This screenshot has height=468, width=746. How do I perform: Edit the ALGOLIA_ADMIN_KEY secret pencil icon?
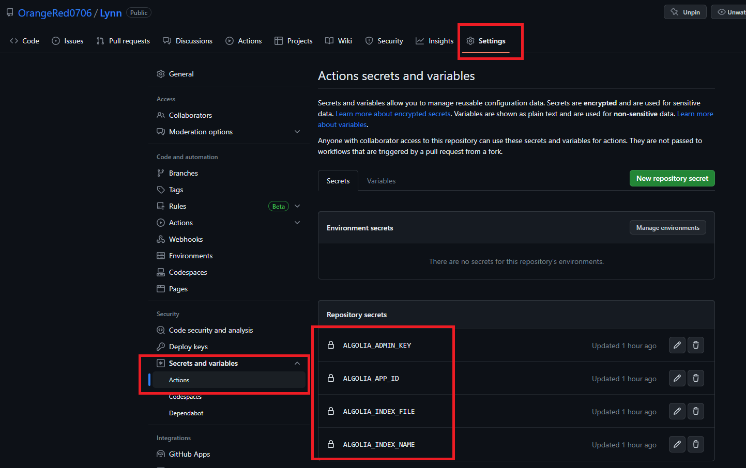[x=677, y=345]
